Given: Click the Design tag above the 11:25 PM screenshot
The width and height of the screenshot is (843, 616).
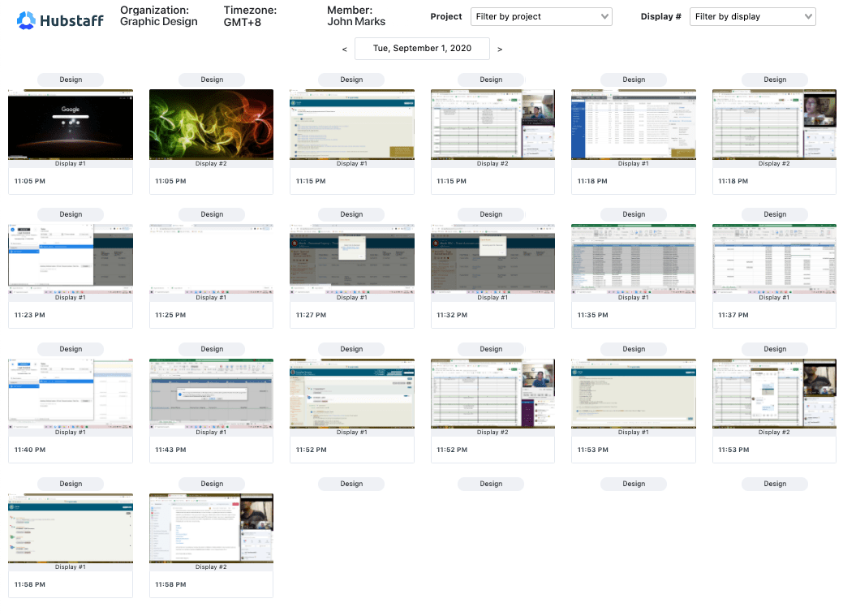Looking at the screenshot, I should pyautogui.click(x=211, y=214).
